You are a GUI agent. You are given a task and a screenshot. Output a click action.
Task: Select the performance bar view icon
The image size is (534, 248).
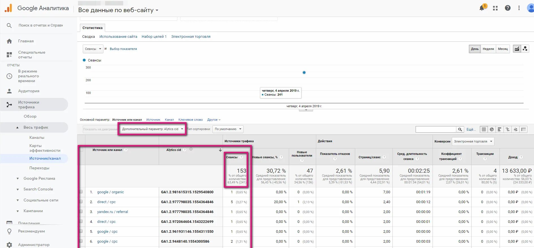500,129
